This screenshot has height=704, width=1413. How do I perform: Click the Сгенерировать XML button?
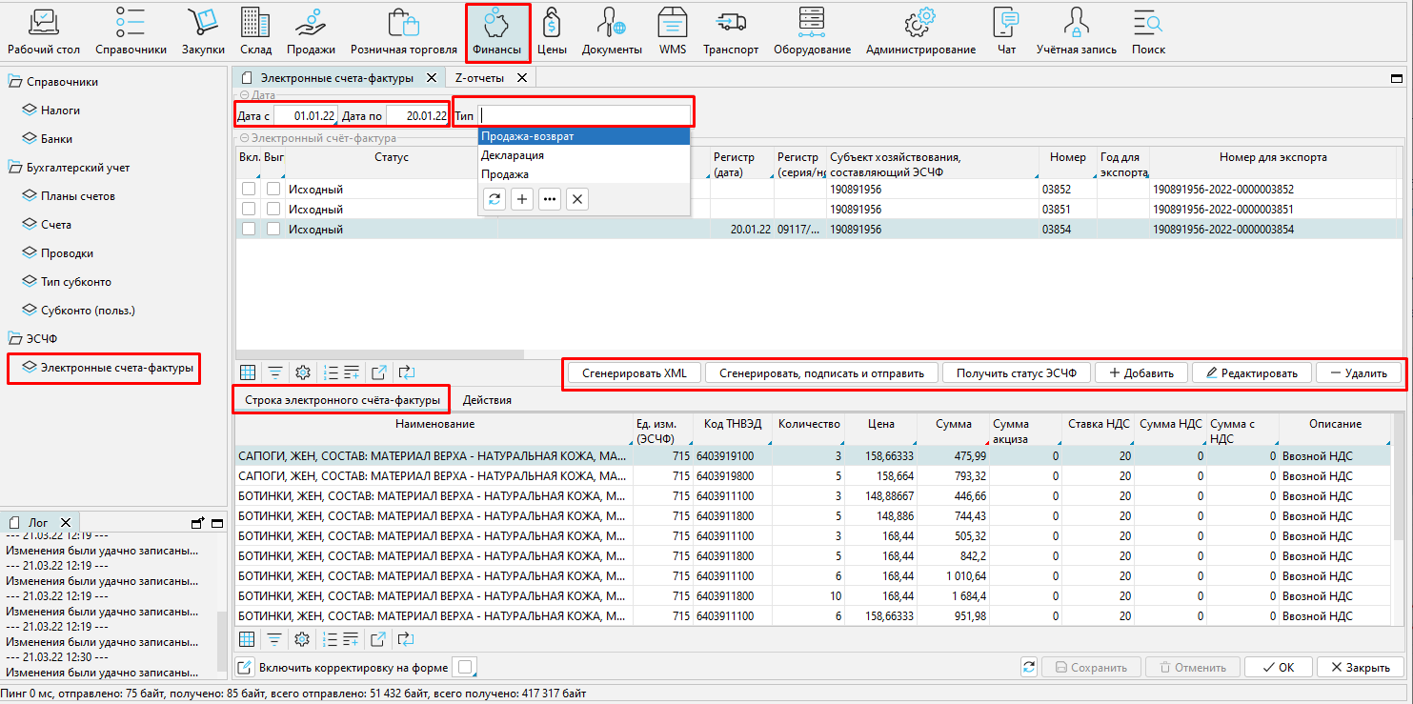(634, 373)
